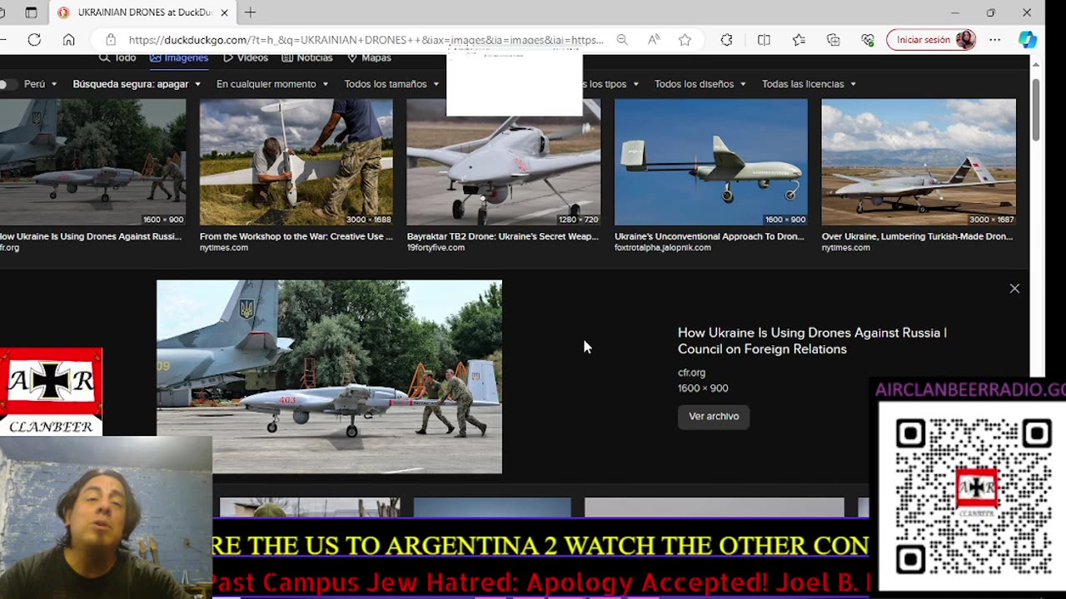Open the En cualquier momento dropdown
The height and width of the screenshot is (599, 1066).
pos(272,84)
